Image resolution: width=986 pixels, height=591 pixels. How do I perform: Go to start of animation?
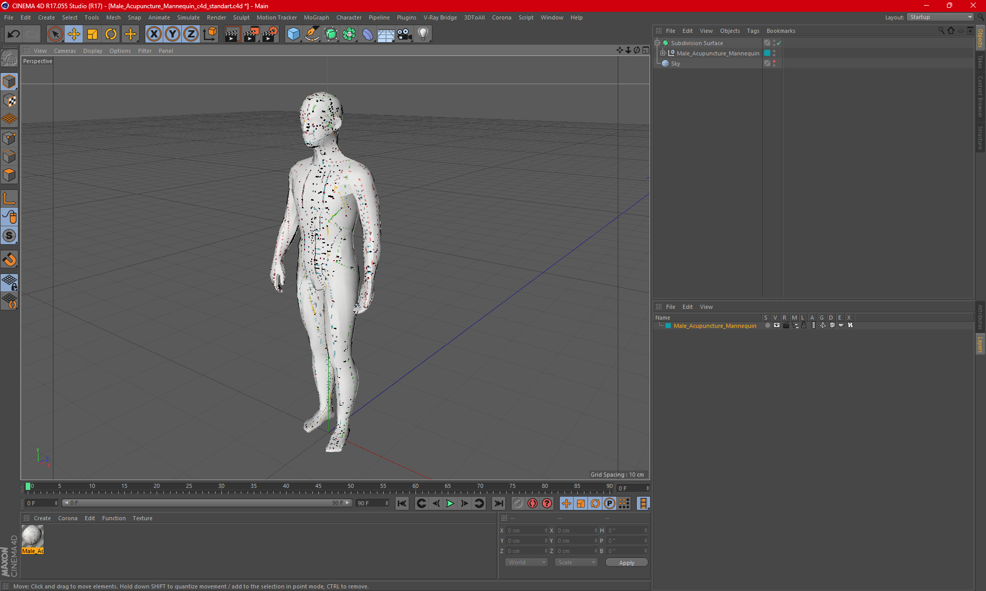pos(402,503)
